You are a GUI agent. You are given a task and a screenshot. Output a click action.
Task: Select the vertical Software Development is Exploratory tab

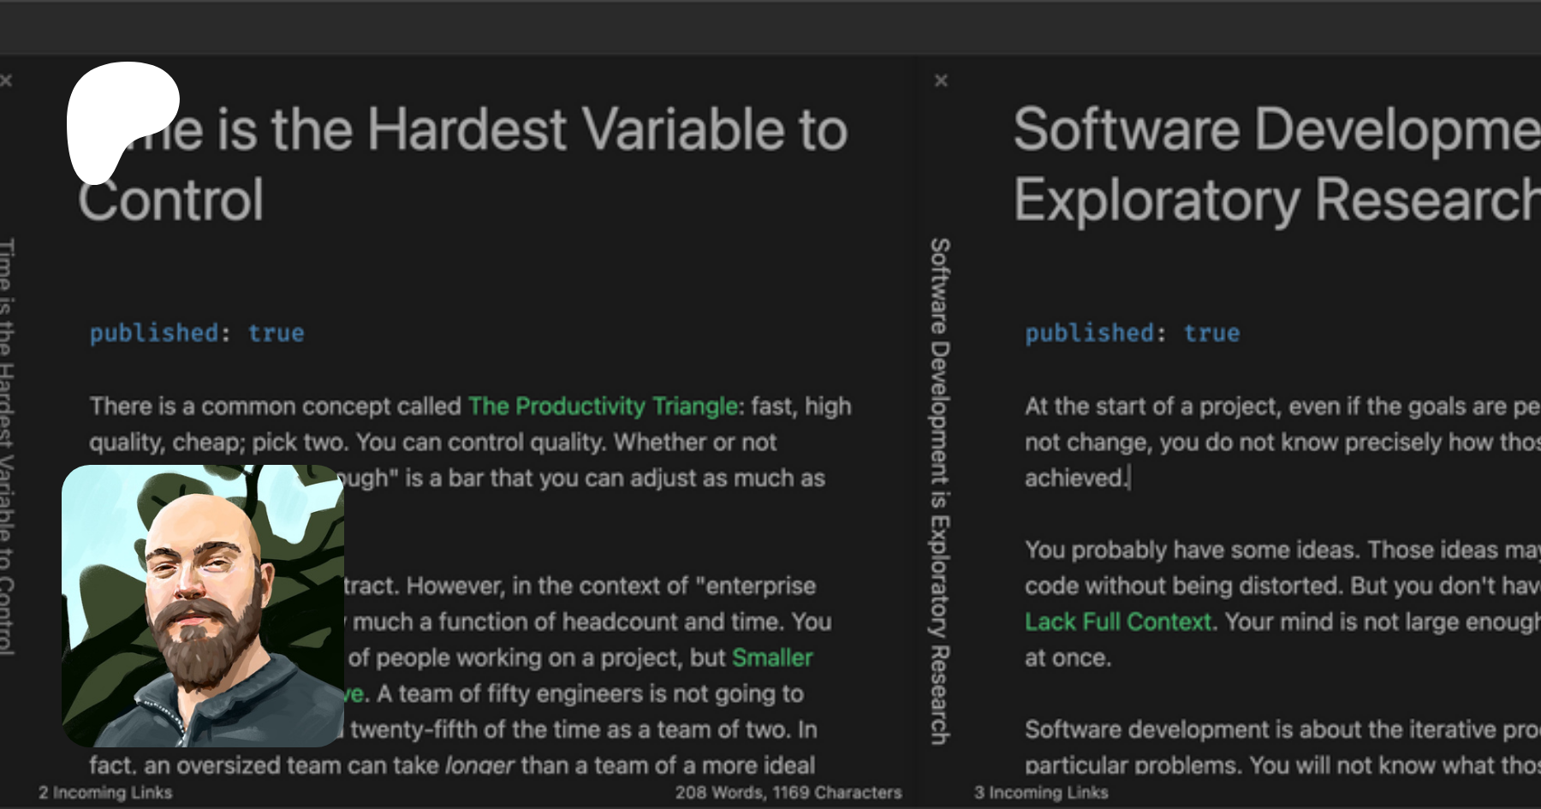[x=940, y=491]
